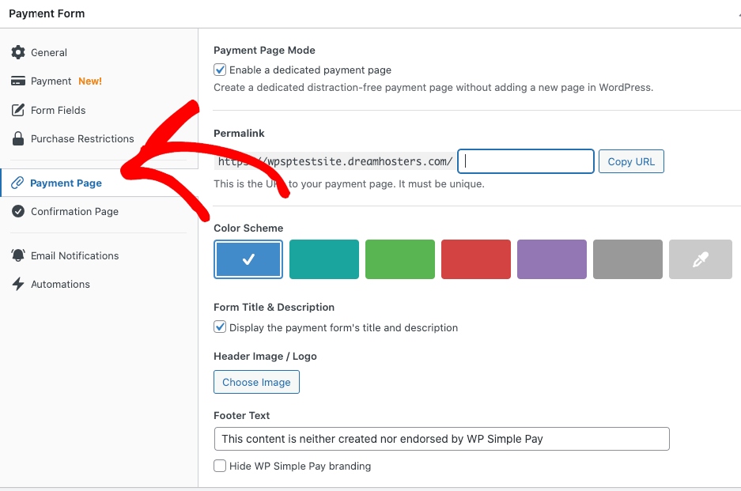The height and width of the screenshot is (491, 741).
Task: Disable the dedicated payment page checkbox
Action: pyautogui.click(x=221, y=70)
